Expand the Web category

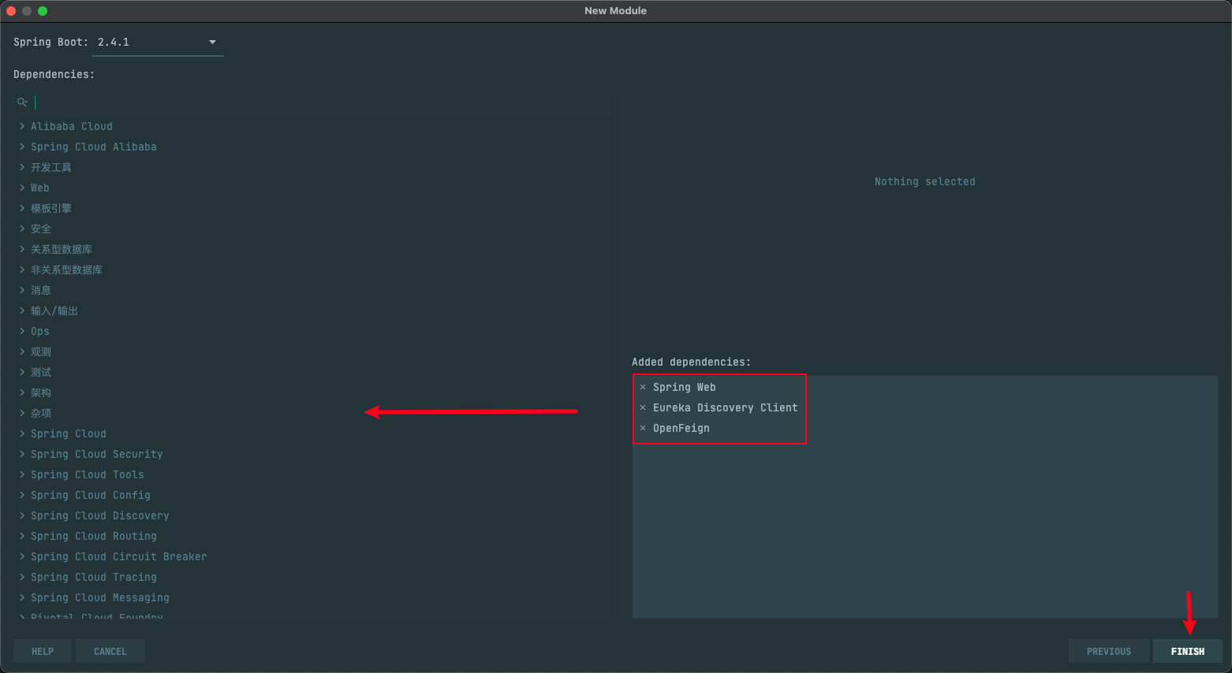[x=22, y=188]
